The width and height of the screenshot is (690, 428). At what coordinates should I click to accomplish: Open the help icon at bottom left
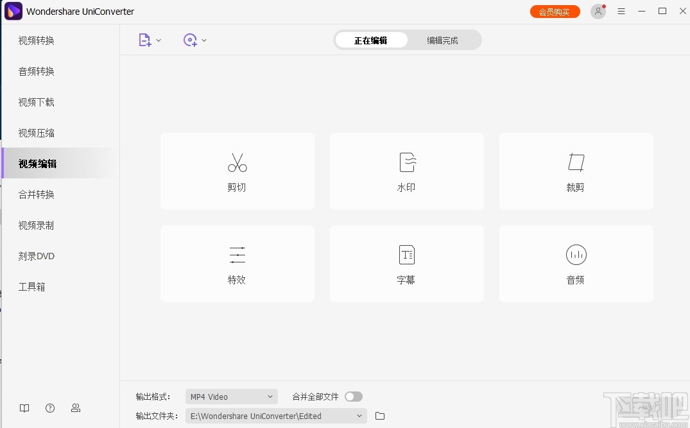[x=49, y=408]
